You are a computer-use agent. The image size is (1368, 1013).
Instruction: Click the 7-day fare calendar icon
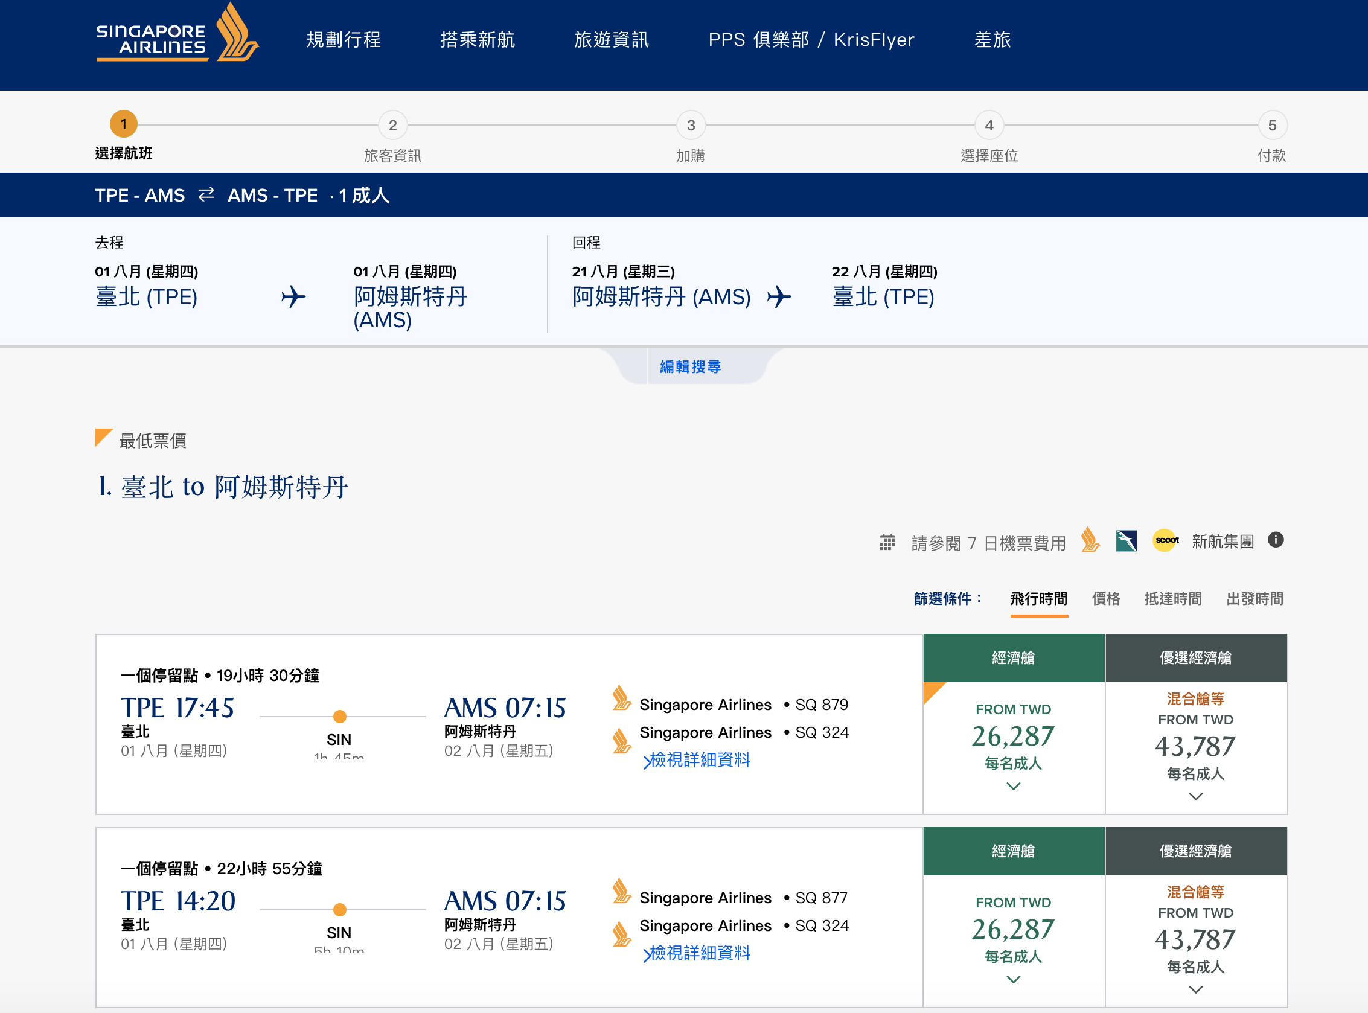tap(887, 543)
